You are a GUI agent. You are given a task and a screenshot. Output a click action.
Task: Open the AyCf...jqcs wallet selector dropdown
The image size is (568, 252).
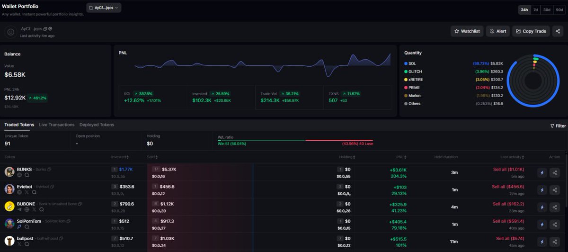pyautogui.click(x=104, y=8)
